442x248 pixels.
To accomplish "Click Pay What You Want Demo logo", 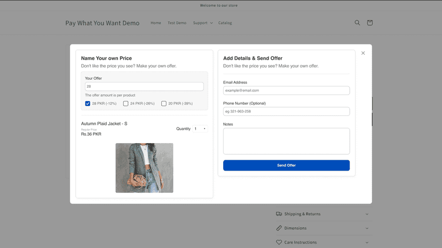I will tap(102, 23).
